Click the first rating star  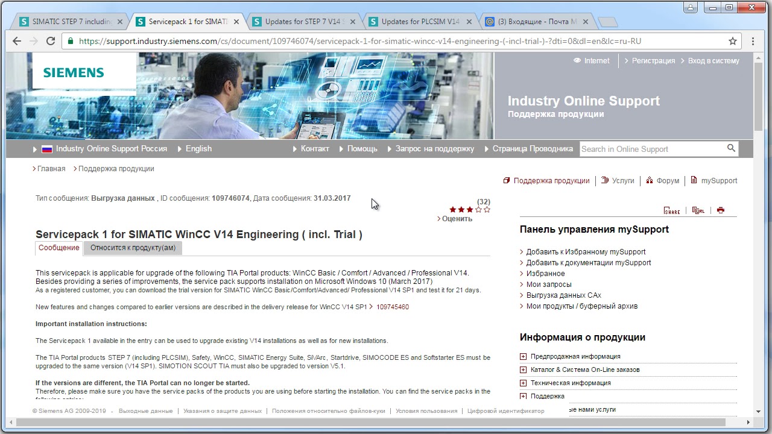coord(453,210)
